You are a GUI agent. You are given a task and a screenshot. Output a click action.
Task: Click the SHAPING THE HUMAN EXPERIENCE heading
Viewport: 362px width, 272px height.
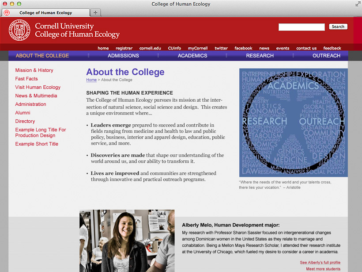click(x=129, y=93)
